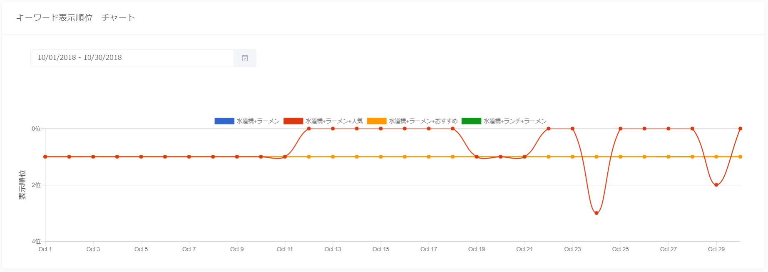Click the red data point on Oct 13 at rank 0
This screenshot has height=272, width=768.
(x=333, y=129)
